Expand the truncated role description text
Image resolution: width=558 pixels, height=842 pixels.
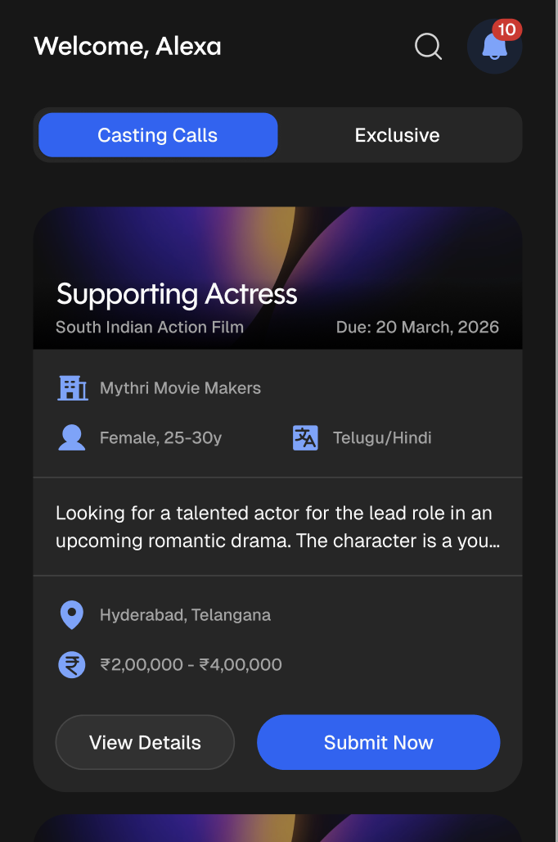point(278,527)
